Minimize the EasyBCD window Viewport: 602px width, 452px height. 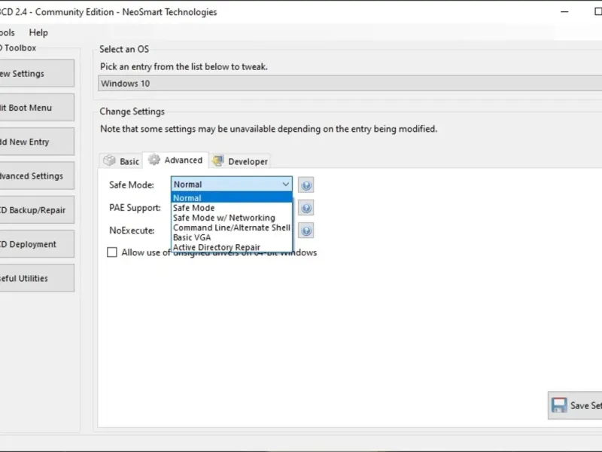(x=564, y=12)
